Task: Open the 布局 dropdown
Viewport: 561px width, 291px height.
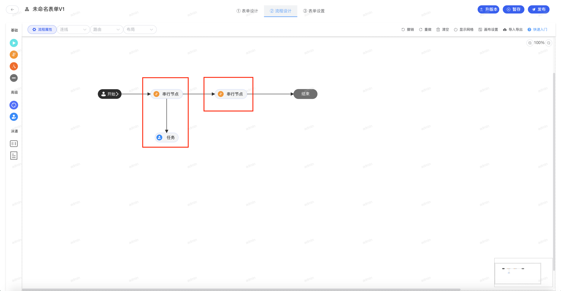Action: [140, 29]
